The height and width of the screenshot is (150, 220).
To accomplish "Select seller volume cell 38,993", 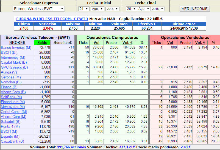I will 170,141.
